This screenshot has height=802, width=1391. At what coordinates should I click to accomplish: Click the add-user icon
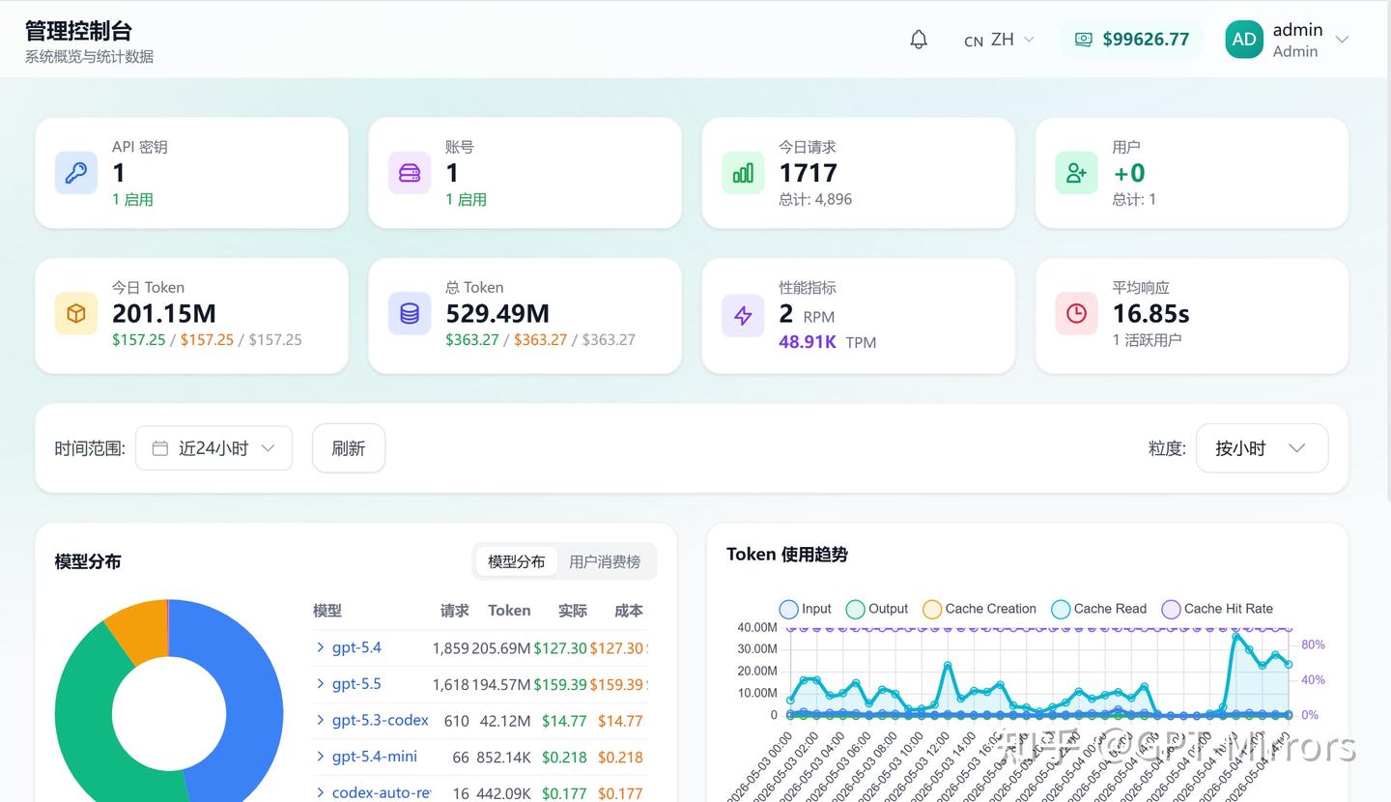1076,173
